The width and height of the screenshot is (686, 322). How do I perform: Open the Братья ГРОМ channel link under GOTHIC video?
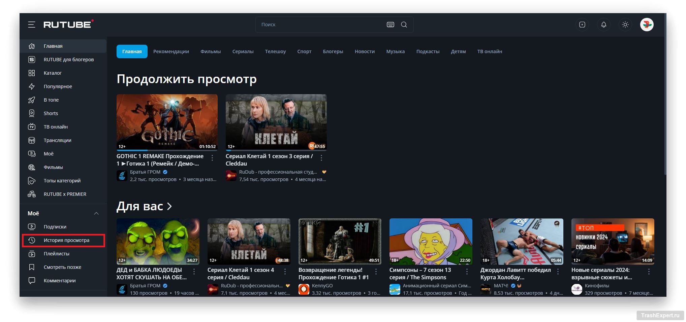tap(145, 172)
